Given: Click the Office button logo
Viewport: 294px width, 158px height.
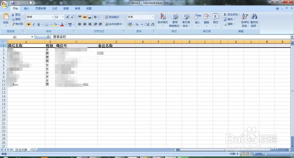Looking at the screenshot, I should 4,4.
